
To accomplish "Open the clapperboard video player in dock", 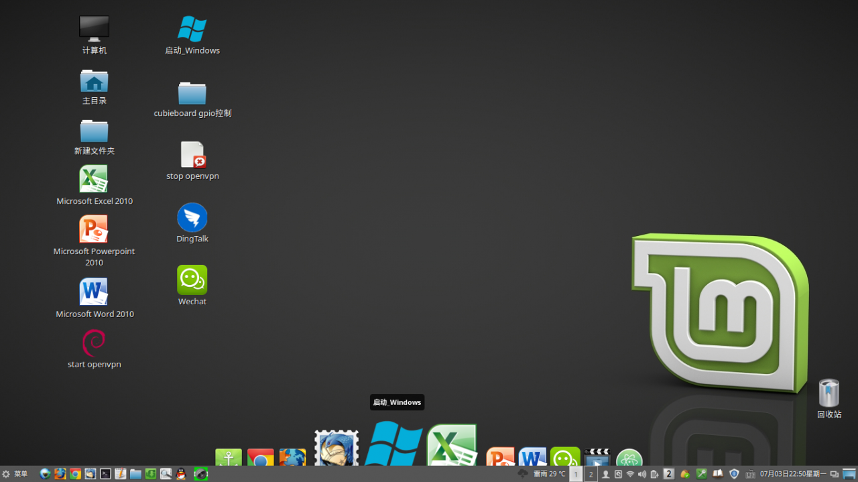I will [597, 457].
